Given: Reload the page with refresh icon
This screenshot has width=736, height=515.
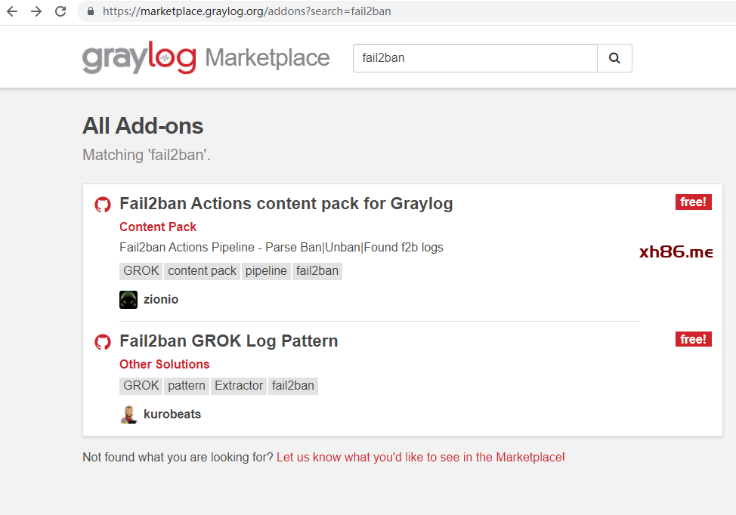Looking at the screenshot, I should coord(60,11).
